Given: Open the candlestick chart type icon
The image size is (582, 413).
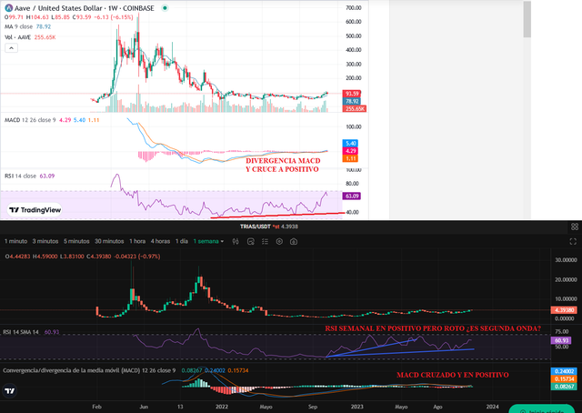Looking at the screenshot, I should pos(236,241).
